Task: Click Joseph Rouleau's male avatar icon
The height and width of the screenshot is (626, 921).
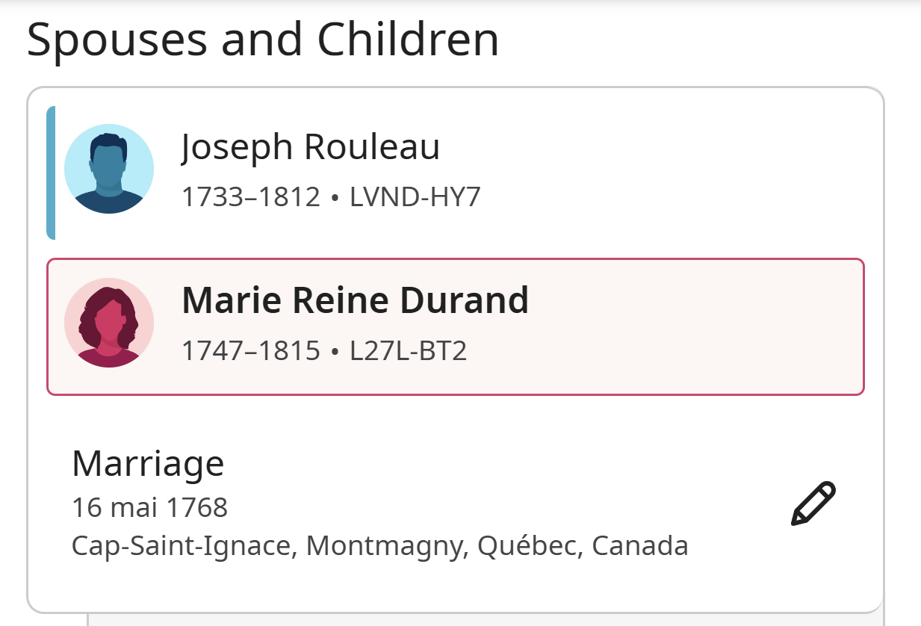Action: (109, 169)
